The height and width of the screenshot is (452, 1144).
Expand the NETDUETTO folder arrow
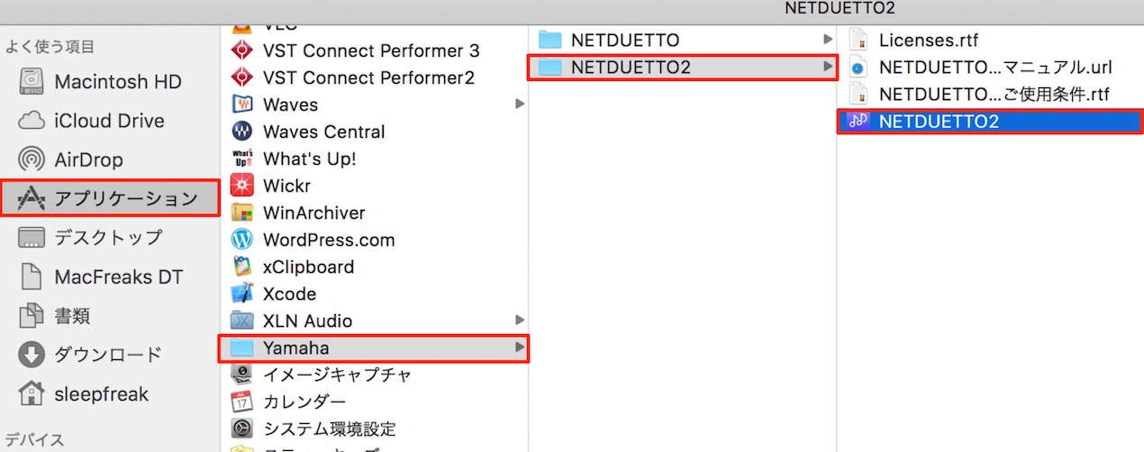click(827, 40)
